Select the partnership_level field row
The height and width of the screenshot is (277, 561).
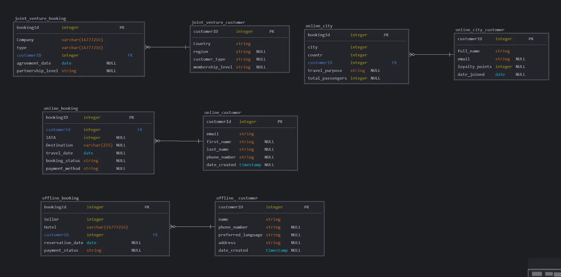click(38, 71)
